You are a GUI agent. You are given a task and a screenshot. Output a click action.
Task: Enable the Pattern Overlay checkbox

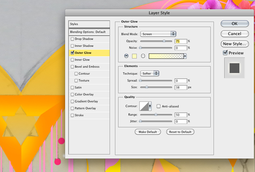(x=72, y=108)
